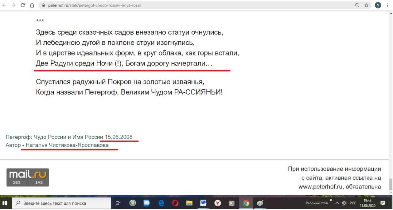The height and width of the screenshot is (210, 393).
Task: Open the zoom magnifier in address bar
Action: 357,5
